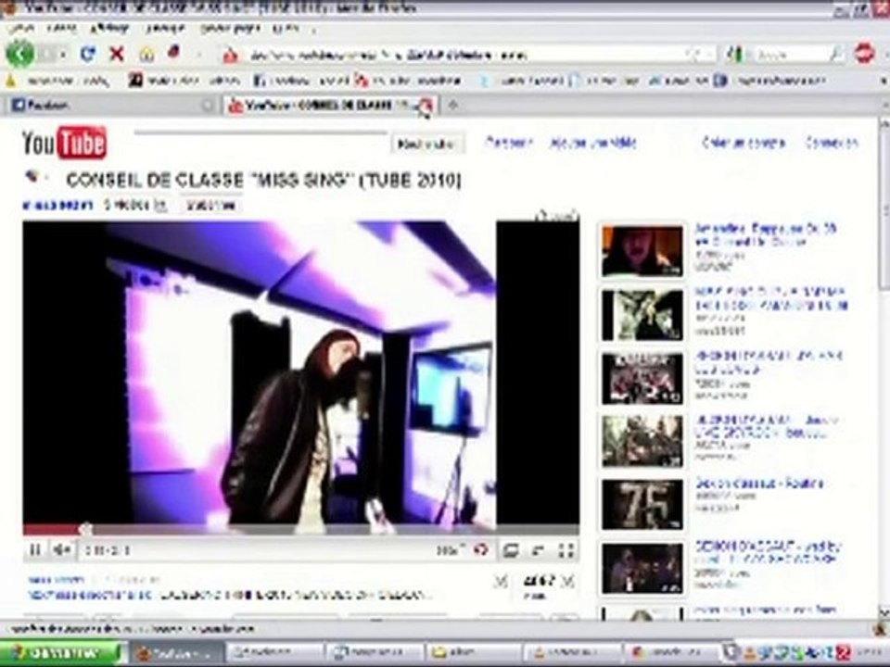Change video quality via the 360p selector
This screenshot has height=667, width=890.
pyautogui.click(x=451, y=549)
